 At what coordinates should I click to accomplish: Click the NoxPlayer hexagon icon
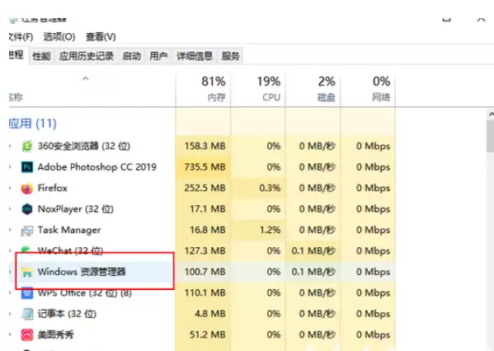pyautogui.click(x=27, y=209)
